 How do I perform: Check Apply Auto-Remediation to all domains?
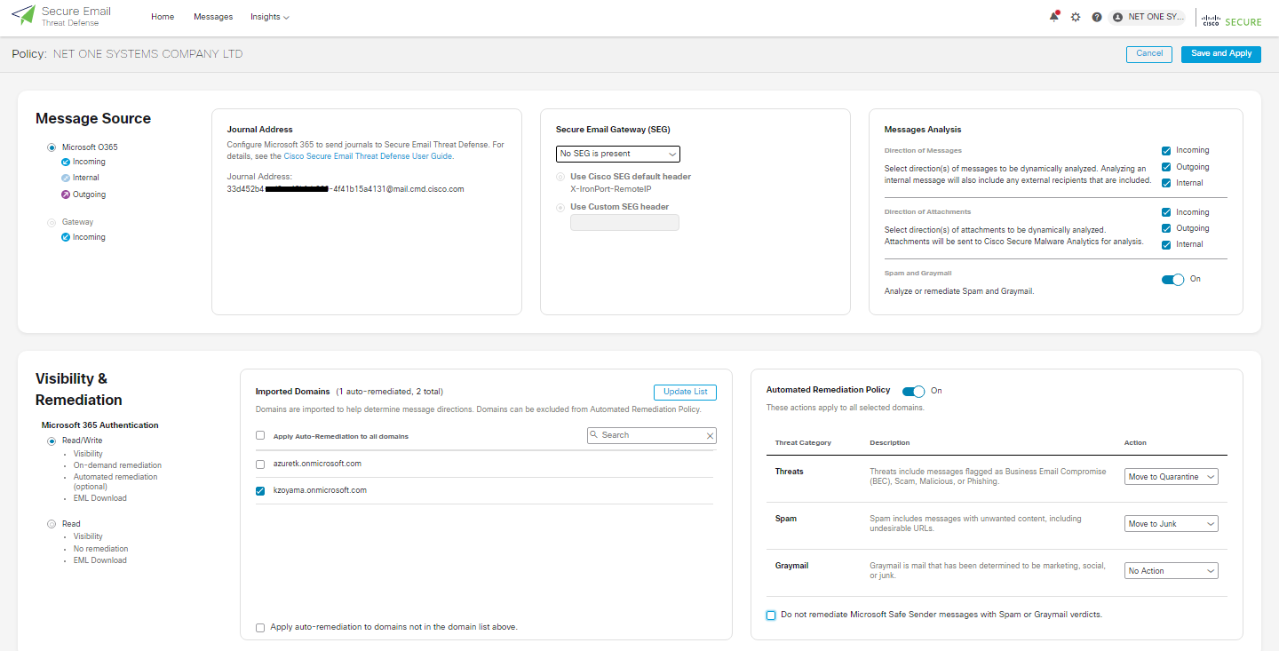[x=260, y=436]
